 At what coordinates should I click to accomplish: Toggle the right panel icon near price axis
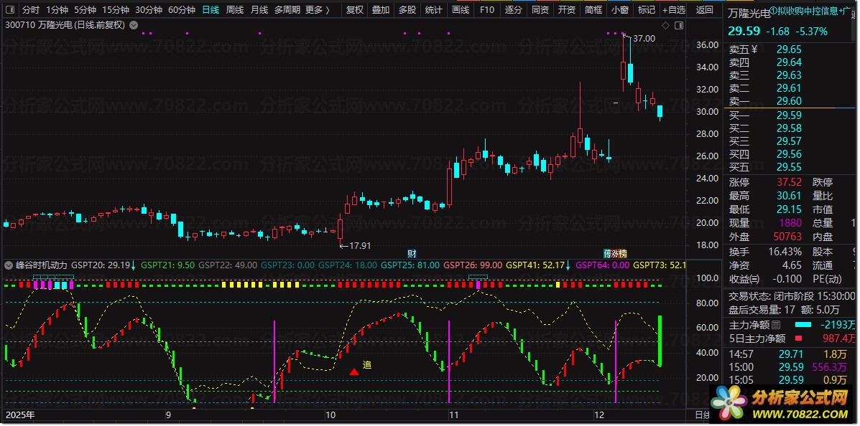(678, 26)
